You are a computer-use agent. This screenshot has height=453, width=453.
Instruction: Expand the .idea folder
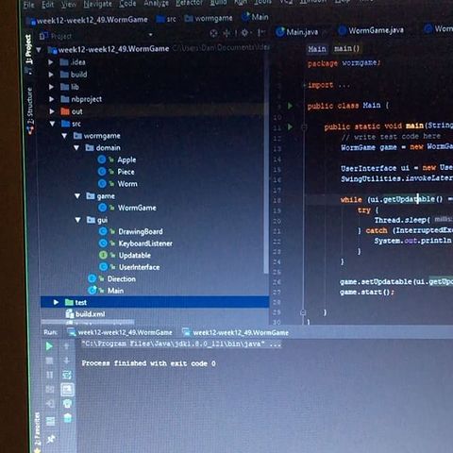[51, 62]
